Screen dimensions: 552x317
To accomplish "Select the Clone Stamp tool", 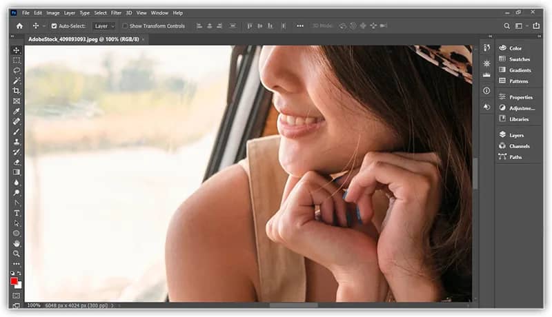I will pyautogui.click(x=16, y=142).
